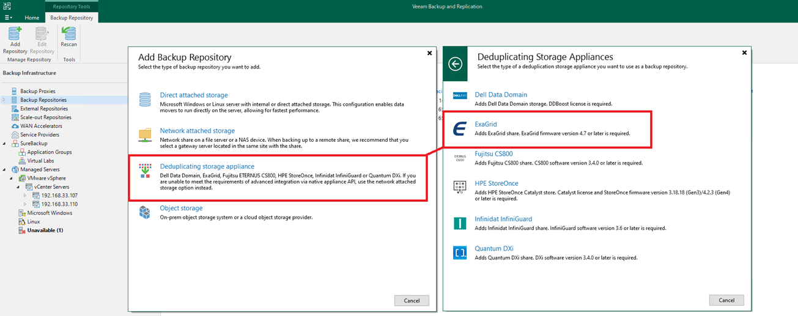Click the HPE StoreOnce logo icon
This screenshot has height=316, width=798.
coord(460,187)
